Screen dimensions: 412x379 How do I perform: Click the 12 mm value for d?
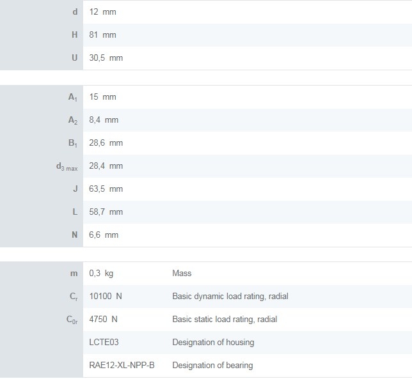(x=102, y=12)
